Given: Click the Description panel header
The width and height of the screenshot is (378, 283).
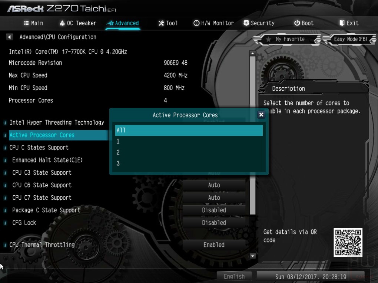Looking at the screenshot, I should tap(289, 88).
